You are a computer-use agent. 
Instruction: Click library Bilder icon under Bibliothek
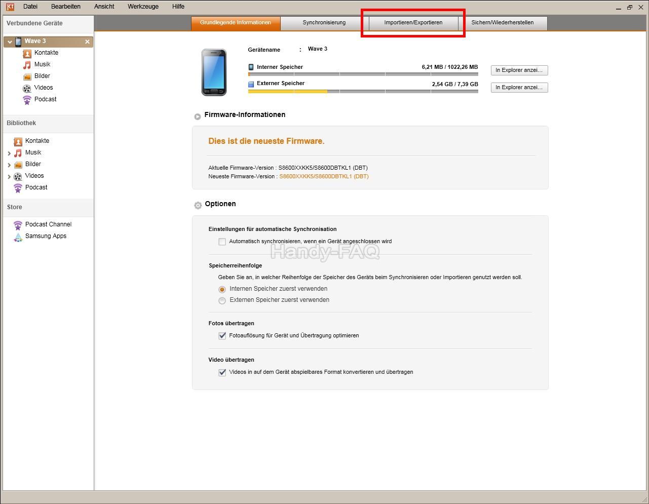[18, 165]
